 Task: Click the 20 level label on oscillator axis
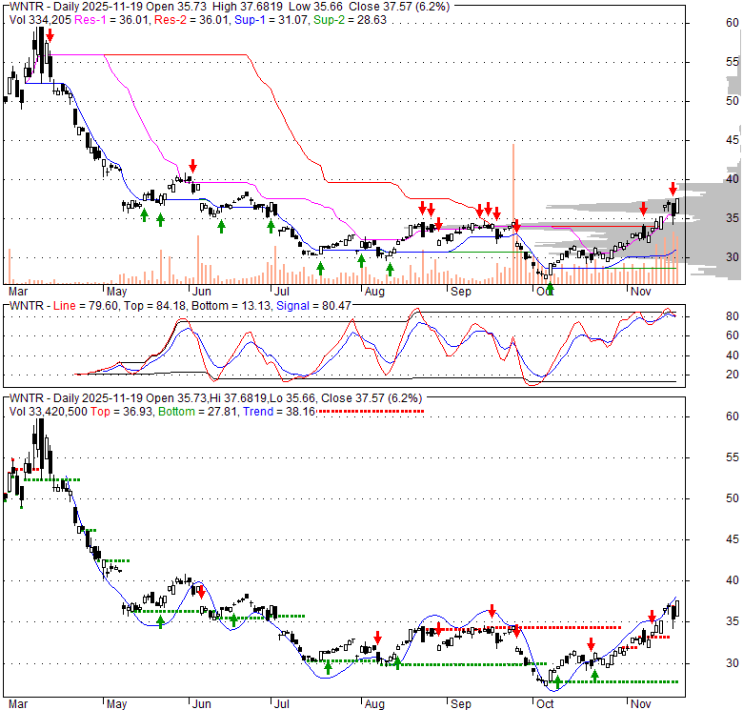coord(733,375)
